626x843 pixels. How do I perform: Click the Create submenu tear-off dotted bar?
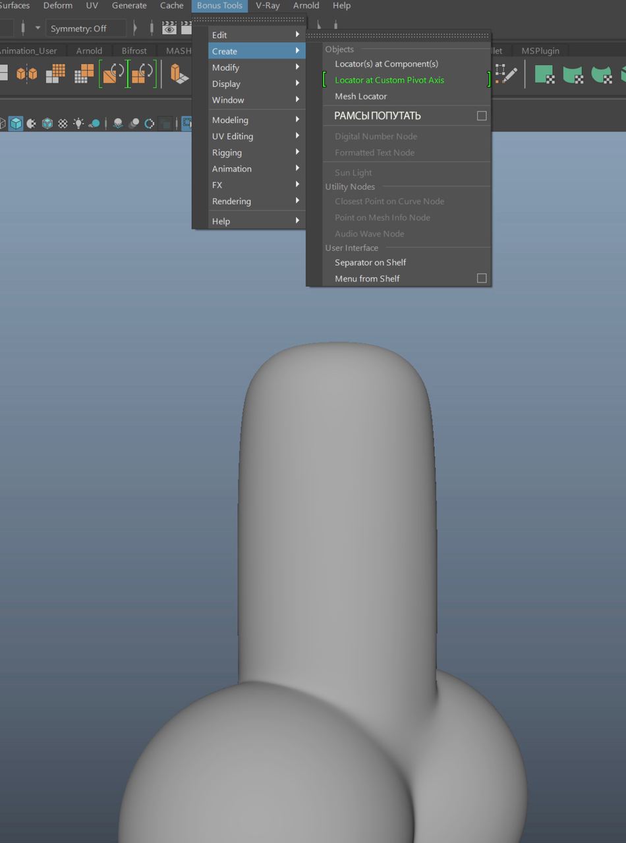pyautogui.click(x=399, y=36)
